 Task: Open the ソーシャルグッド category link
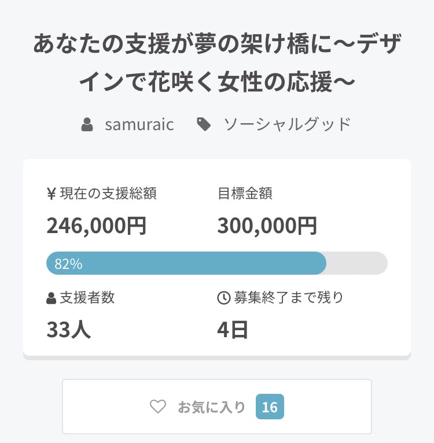(288, 124)
